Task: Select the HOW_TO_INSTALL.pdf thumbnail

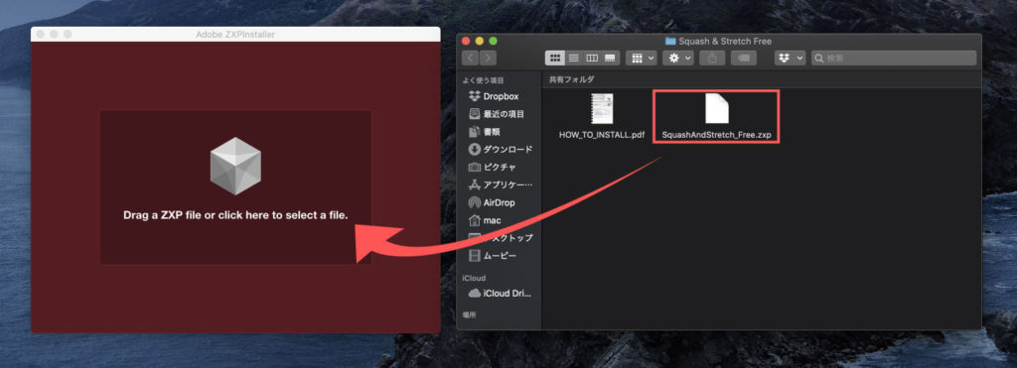Action: [601, 108]
